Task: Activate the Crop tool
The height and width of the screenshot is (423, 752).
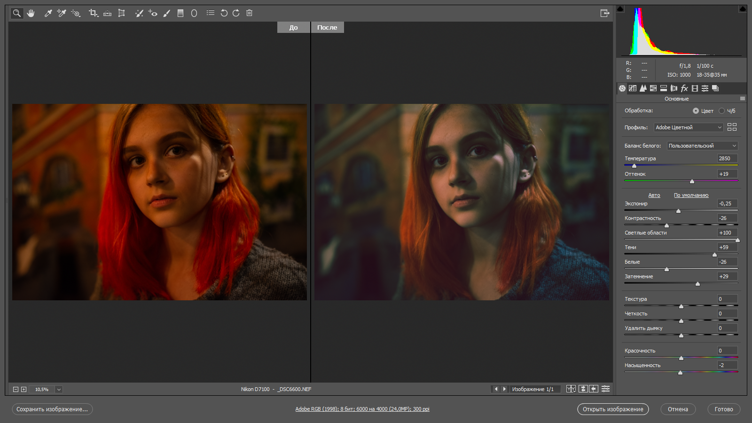Action: point(93,13)
